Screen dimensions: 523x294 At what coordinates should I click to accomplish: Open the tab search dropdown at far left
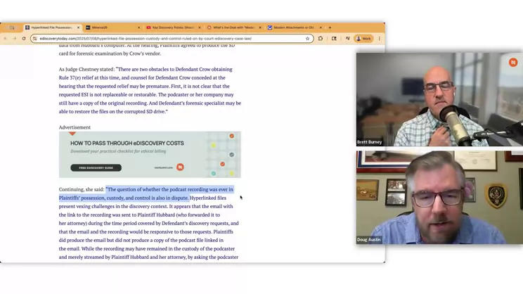12,27
